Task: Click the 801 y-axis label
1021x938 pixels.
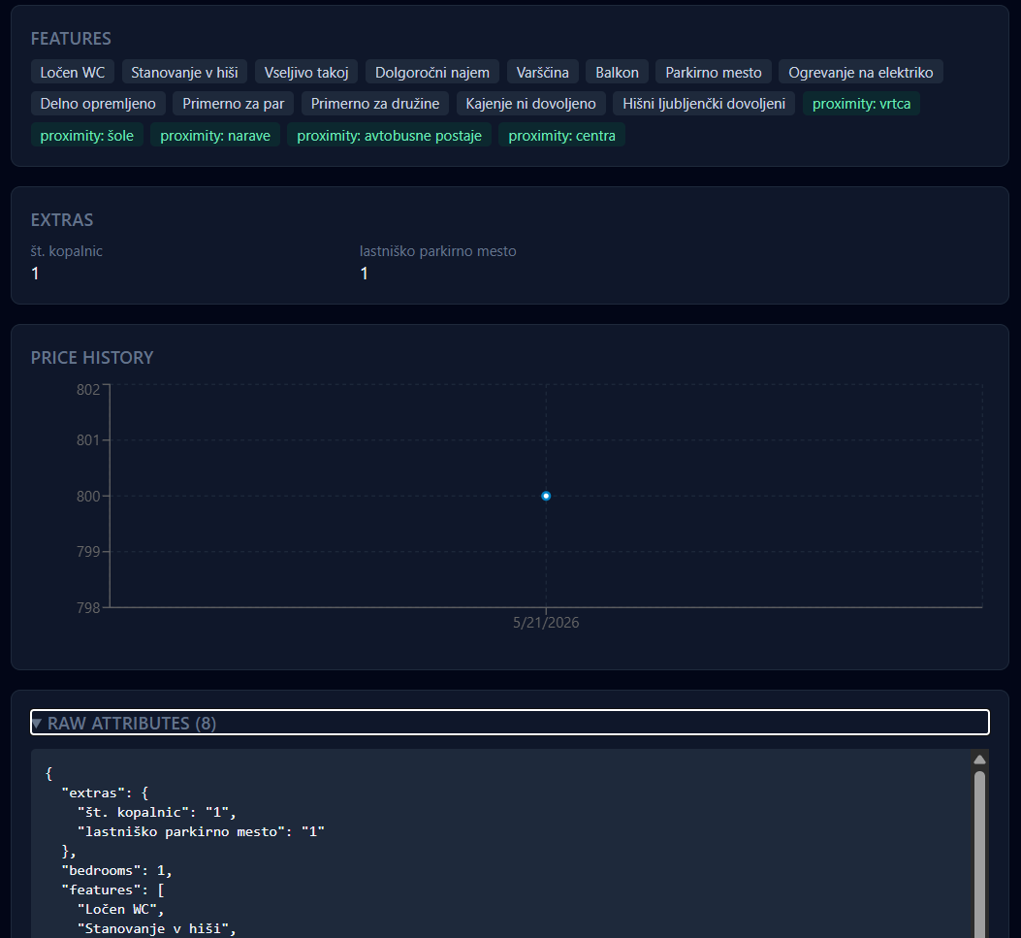Action: click(88, 440)
